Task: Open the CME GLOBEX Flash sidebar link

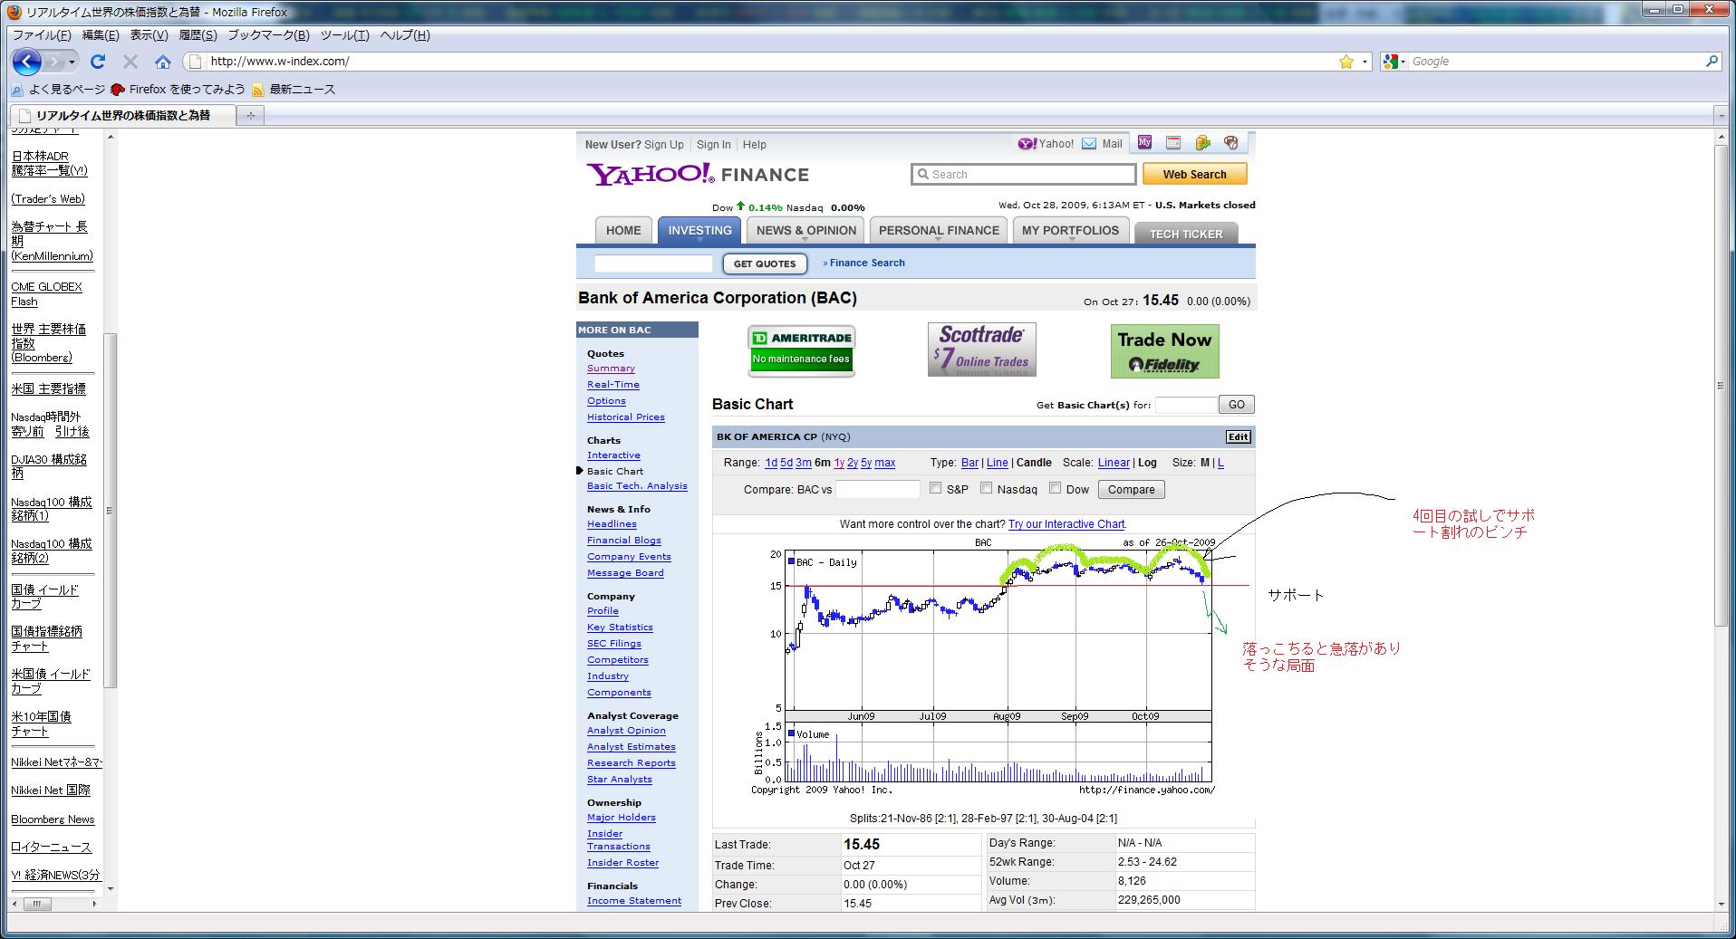Action: [x=46, y=294]
